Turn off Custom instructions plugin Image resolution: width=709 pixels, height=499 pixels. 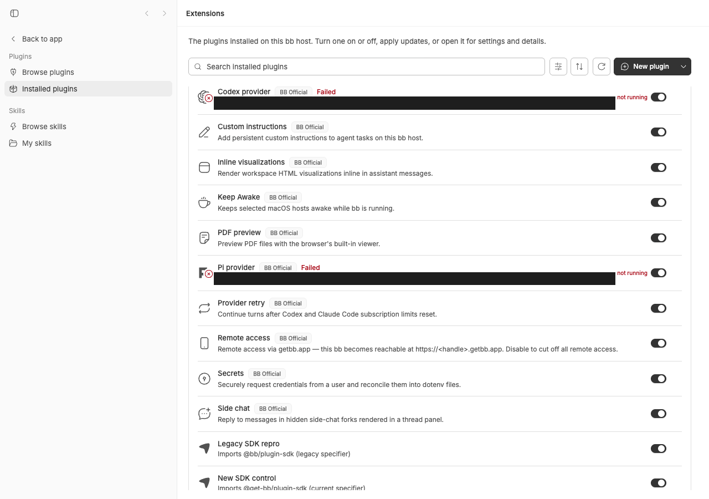click(659, 132)
